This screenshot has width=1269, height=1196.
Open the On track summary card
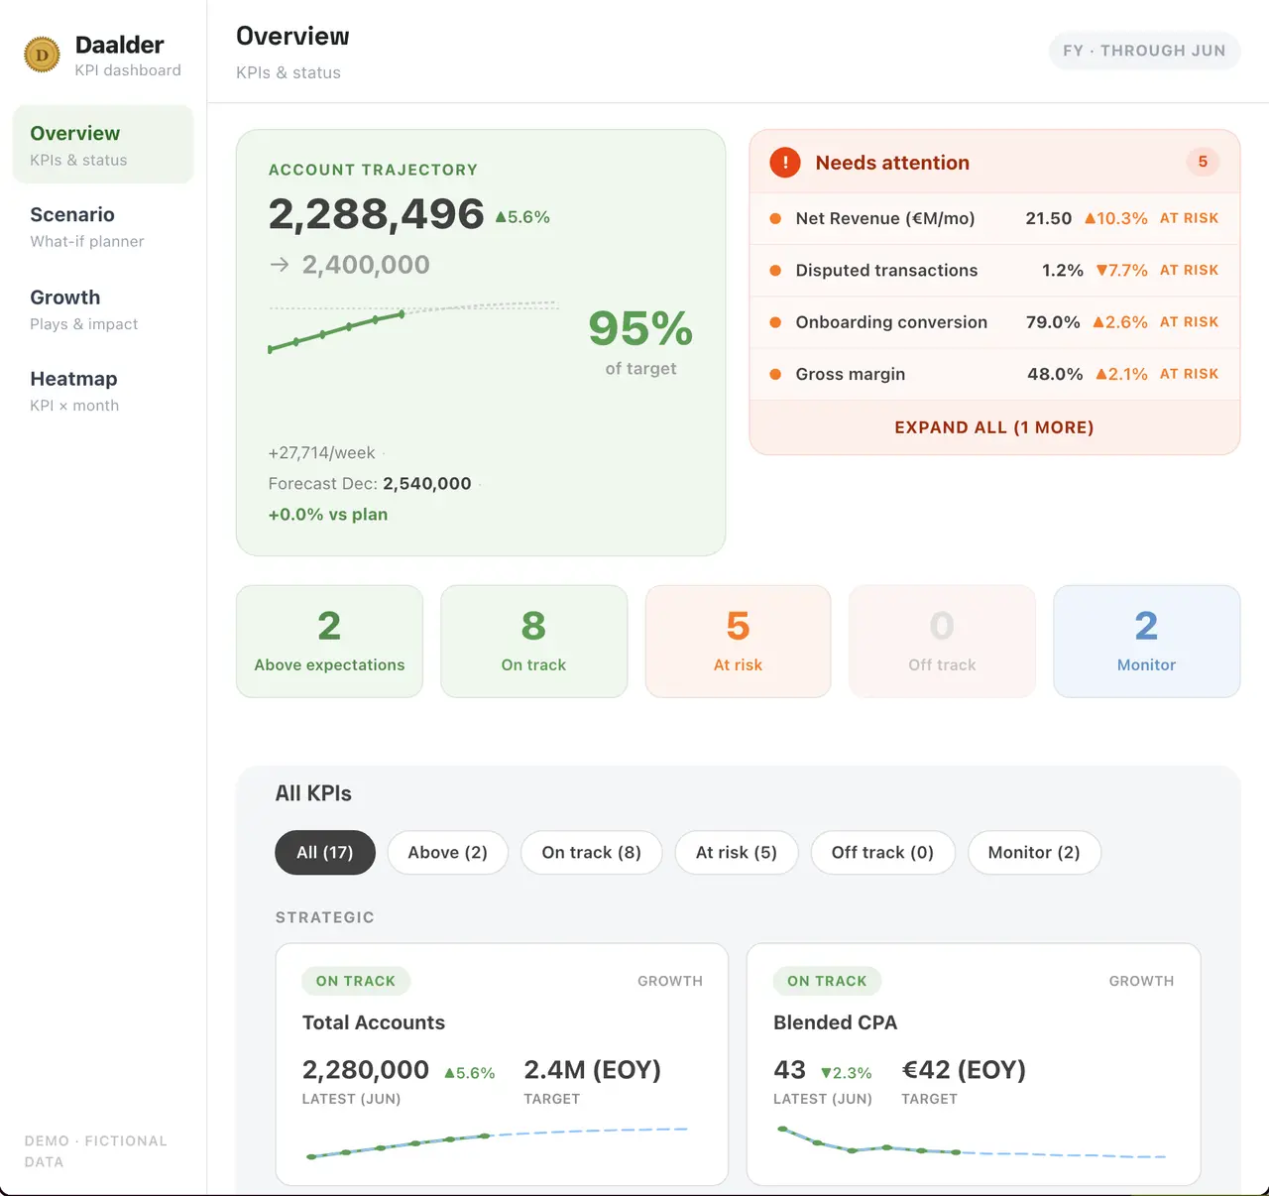click(533, 642)
